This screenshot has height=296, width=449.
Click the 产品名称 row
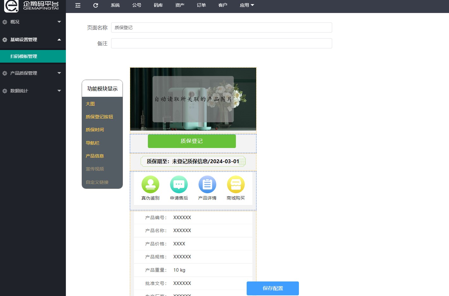point(193,231)
